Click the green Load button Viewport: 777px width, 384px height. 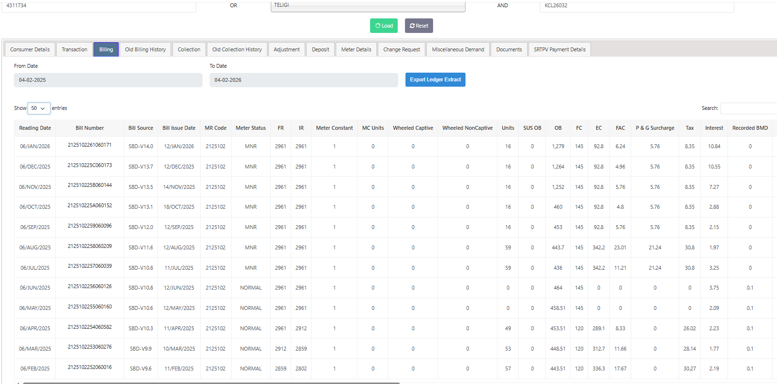tap(384, 26)
